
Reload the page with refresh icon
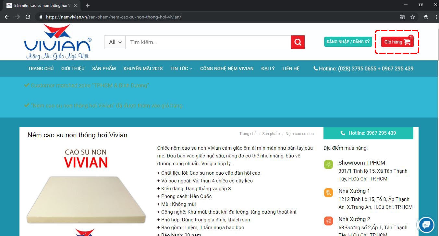click(x=28, y=17)
